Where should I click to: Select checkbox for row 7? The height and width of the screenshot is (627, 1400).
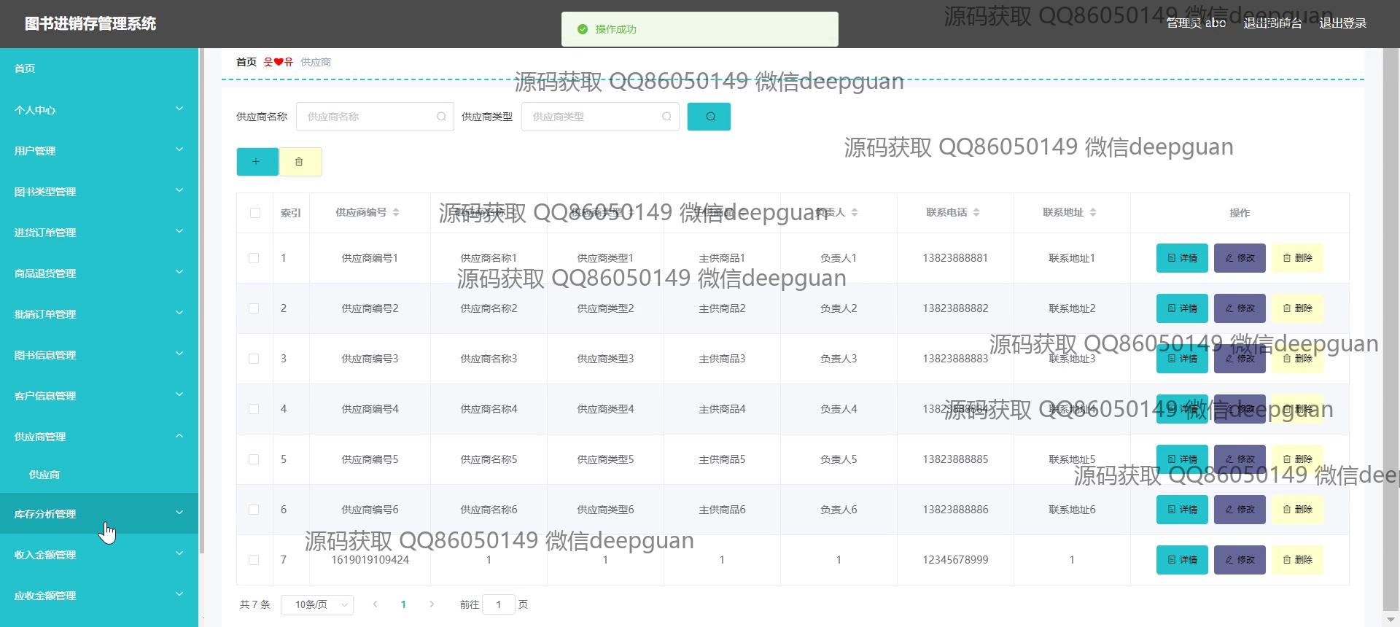254,560
